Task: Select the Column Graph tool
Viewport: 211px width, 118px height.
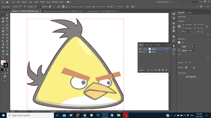Action: coord(3,51)
